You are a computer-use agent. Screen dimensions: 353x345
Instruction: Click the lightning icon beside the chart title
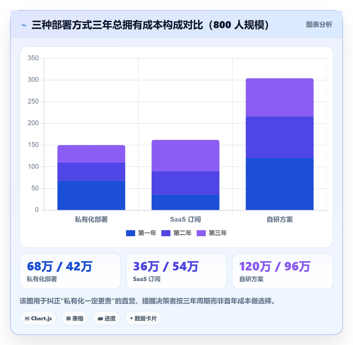tap(24, 25)
